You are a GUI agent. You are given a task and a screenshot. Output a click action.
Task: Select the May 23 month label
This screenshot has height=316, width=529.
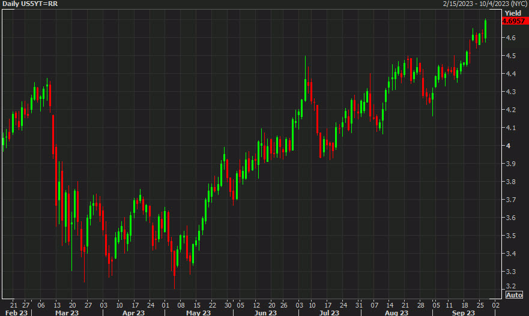[198, 312]
